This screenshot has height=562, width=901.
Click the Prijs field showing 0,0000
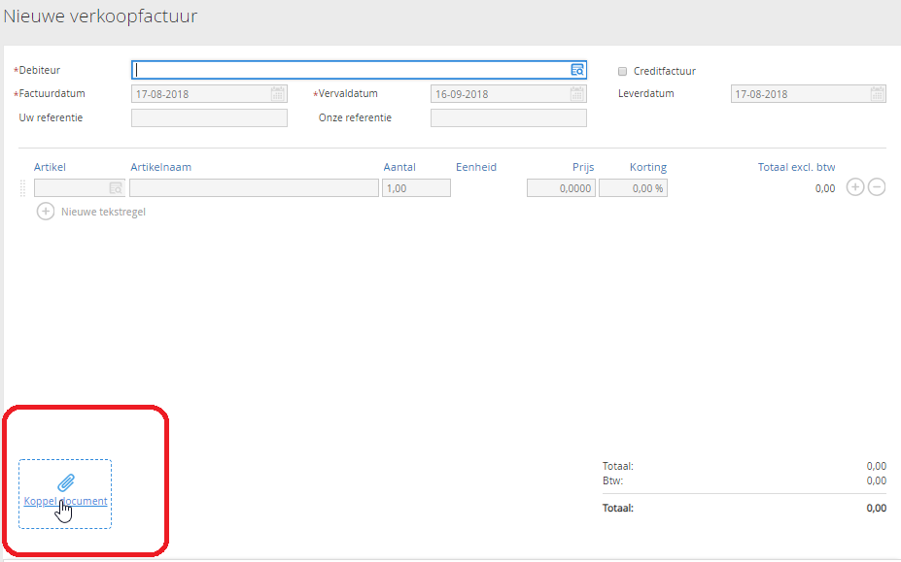click(x=562, y=187)
